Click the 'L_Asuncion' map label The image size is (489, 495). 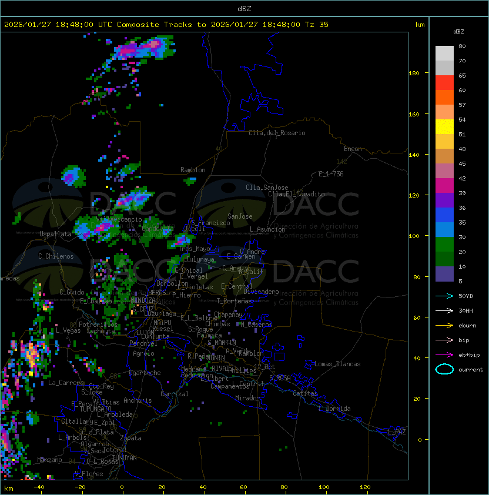[267, 229]
